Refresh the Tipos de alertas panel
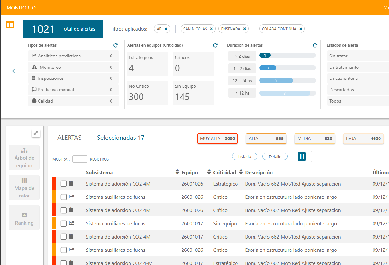 tap(116, 45)
